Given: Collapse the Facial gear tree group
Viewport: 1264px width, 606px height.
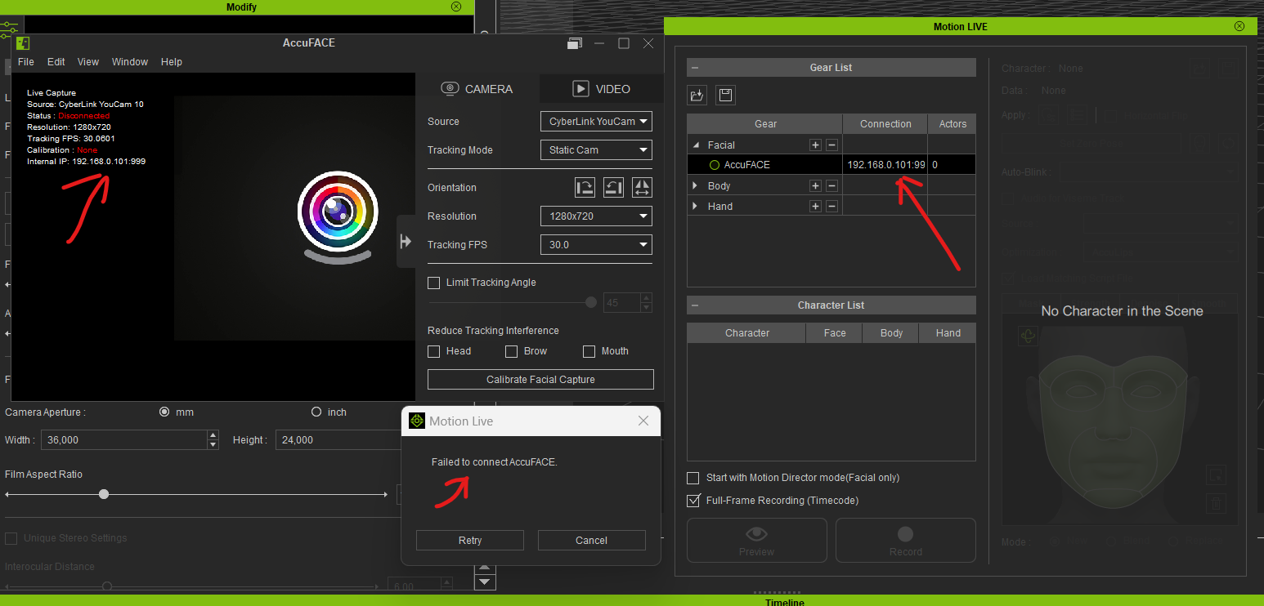Looking at the screenshot, I should pos(697,145).
